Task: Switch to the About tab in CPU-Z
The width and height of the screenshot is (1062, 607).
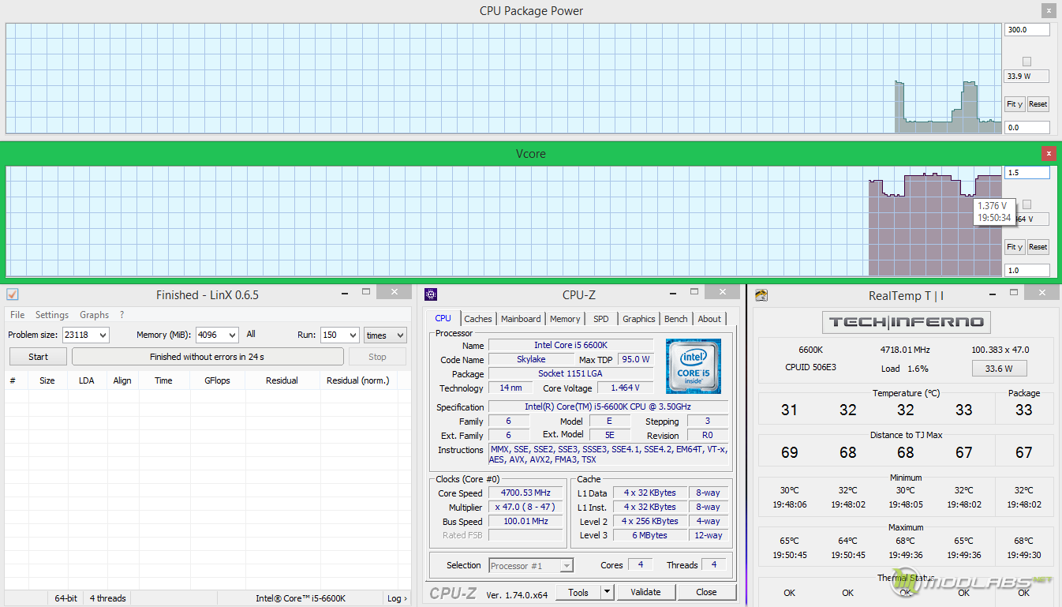Action: click(709, 319)
